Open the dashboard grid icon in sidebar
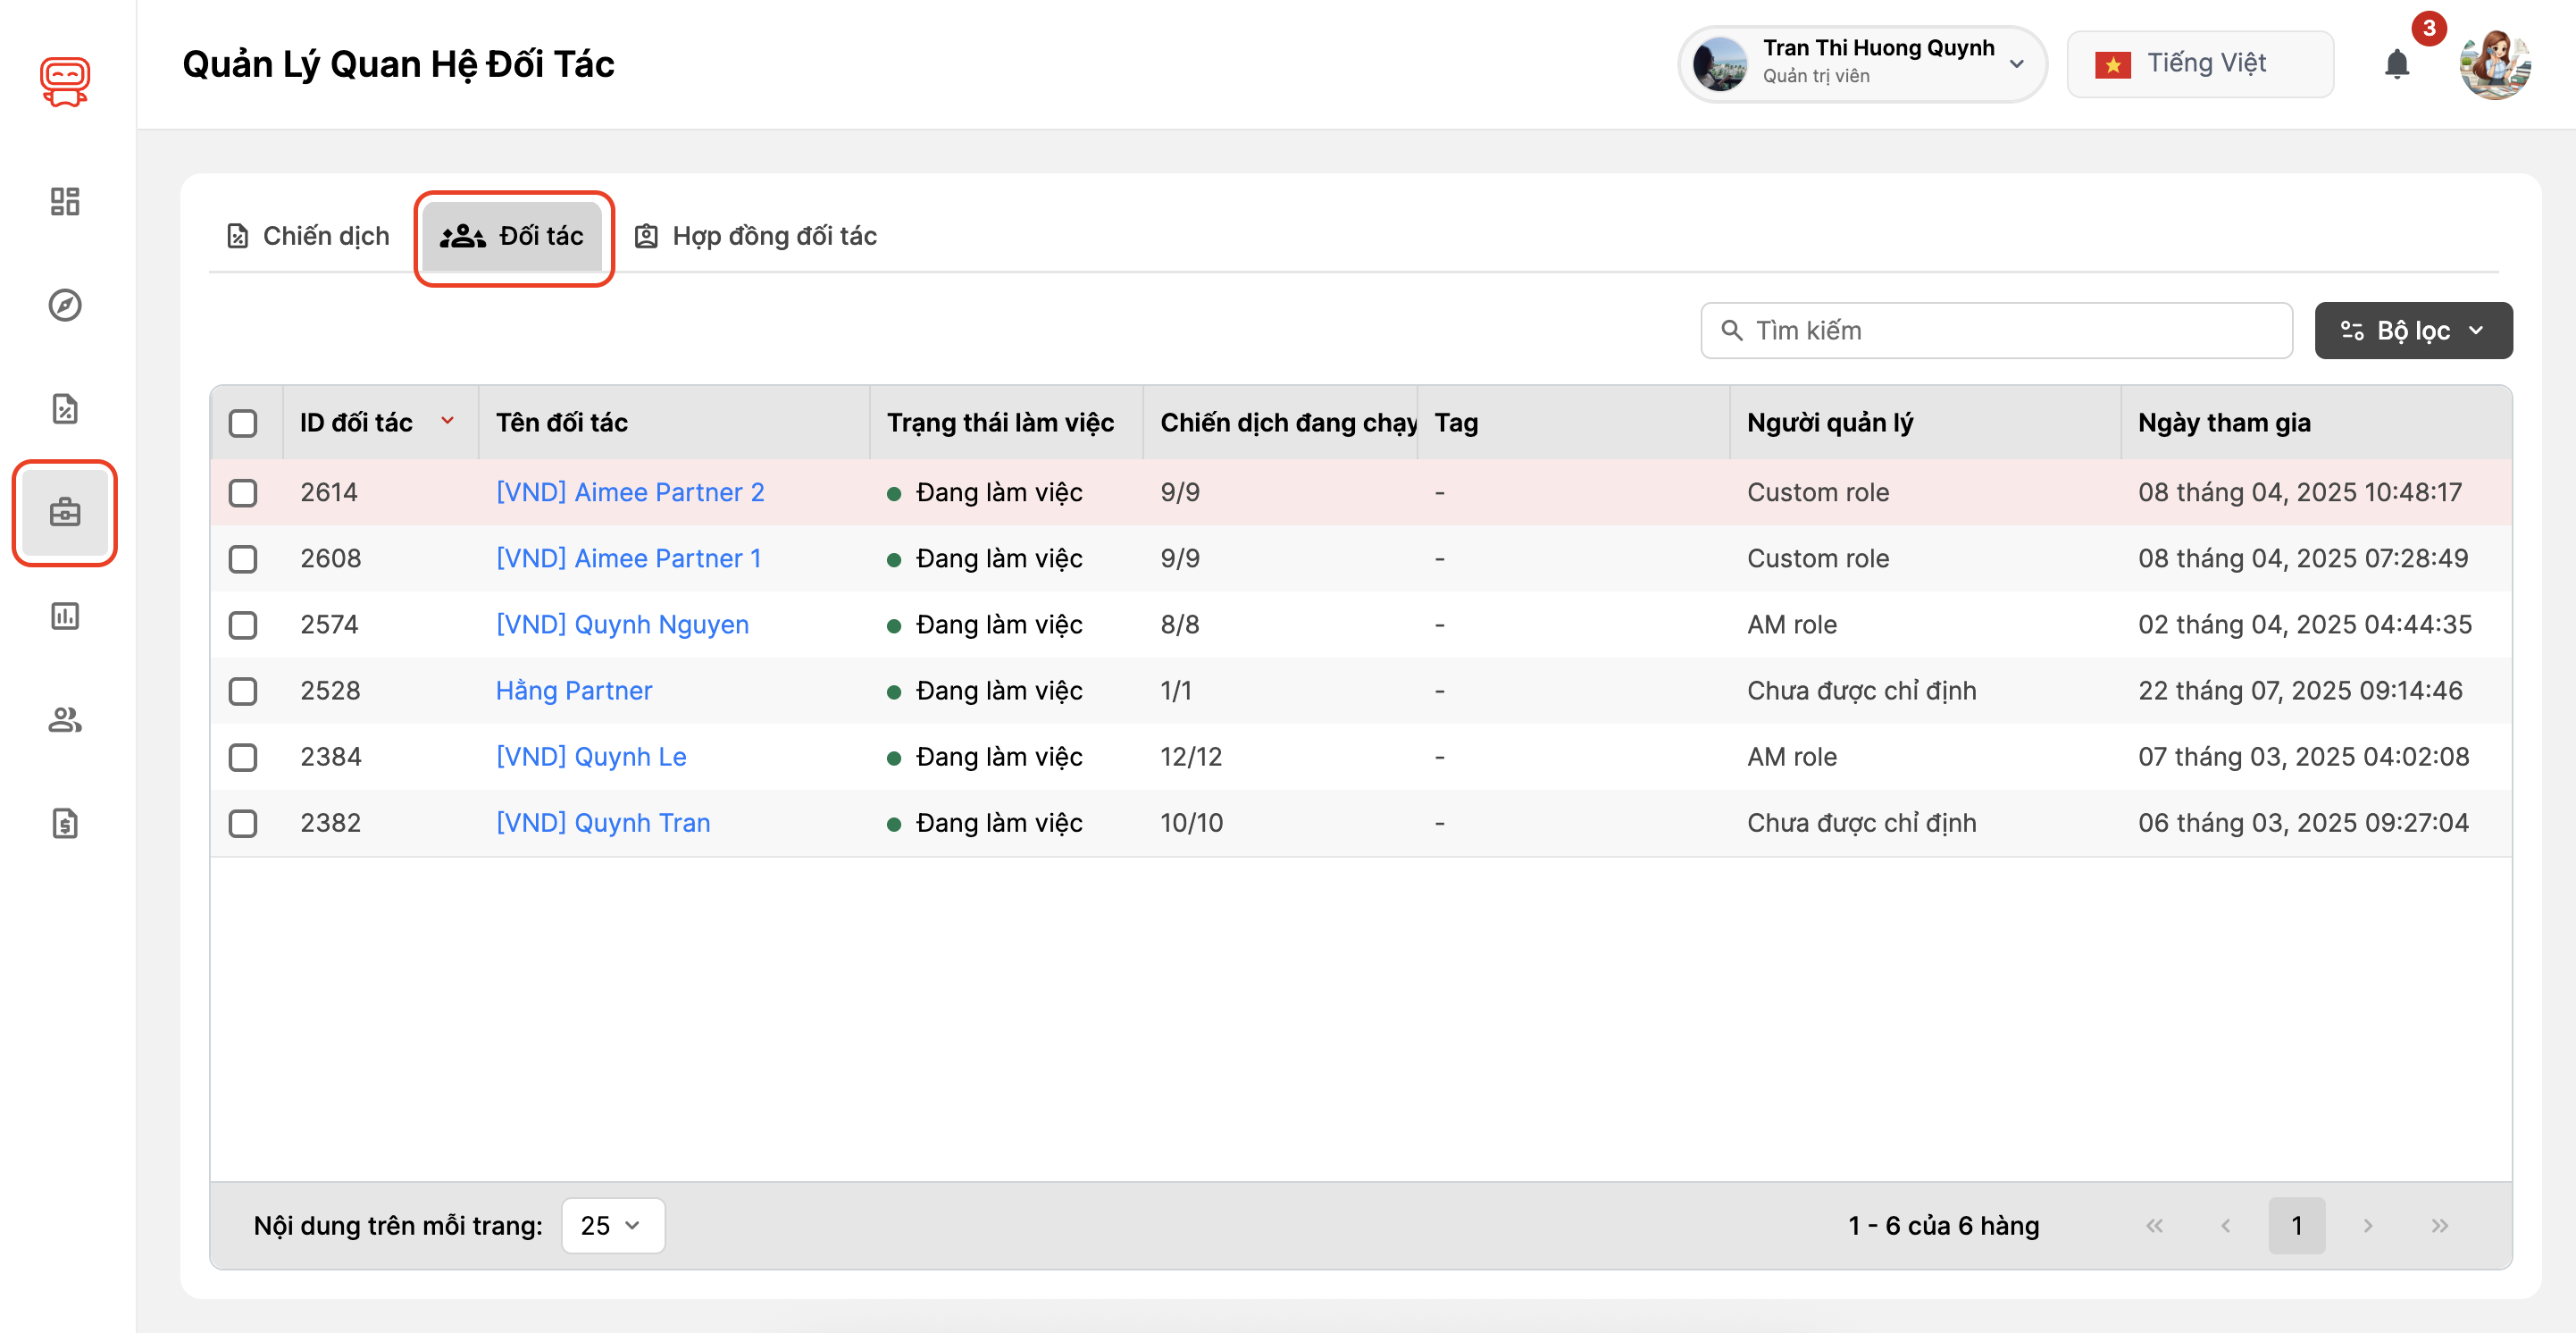Image resolution: width=2576 pixels, height=1333 pixels. coord(65,201)
